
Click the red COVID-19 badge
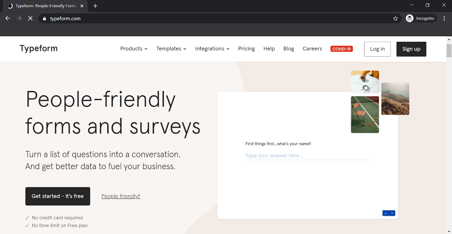[342, 49]
